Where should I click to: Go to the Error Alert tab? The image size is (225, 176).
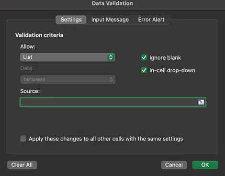[151, 20]
